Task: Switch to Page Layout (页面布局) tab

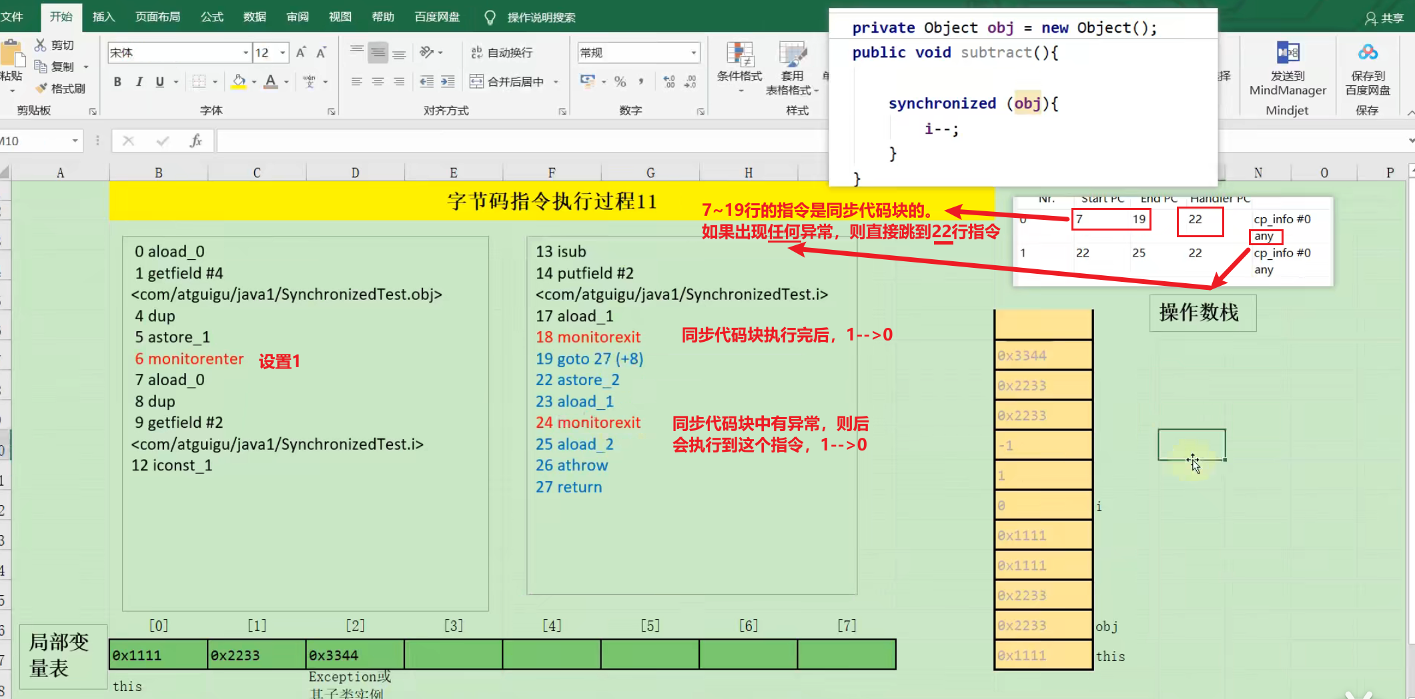Action: click(x=157, y=17)
